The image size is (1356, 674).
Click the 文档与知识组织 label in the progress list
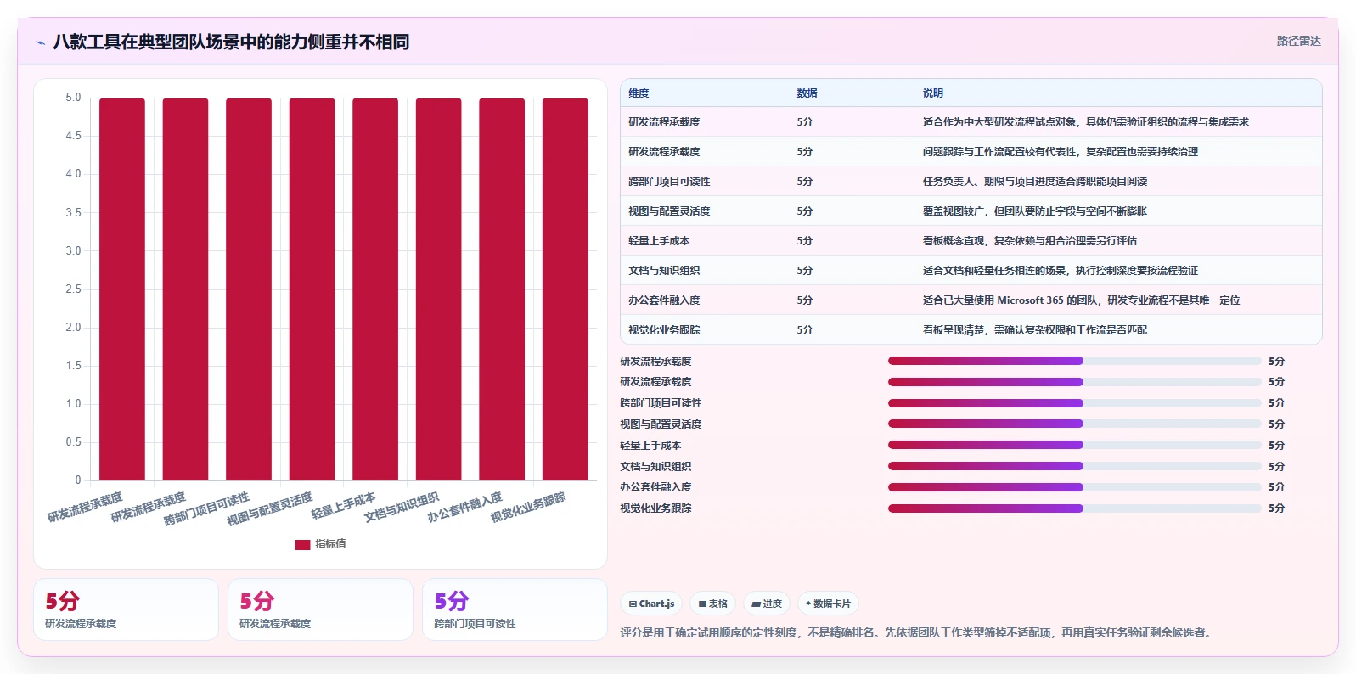655,467
